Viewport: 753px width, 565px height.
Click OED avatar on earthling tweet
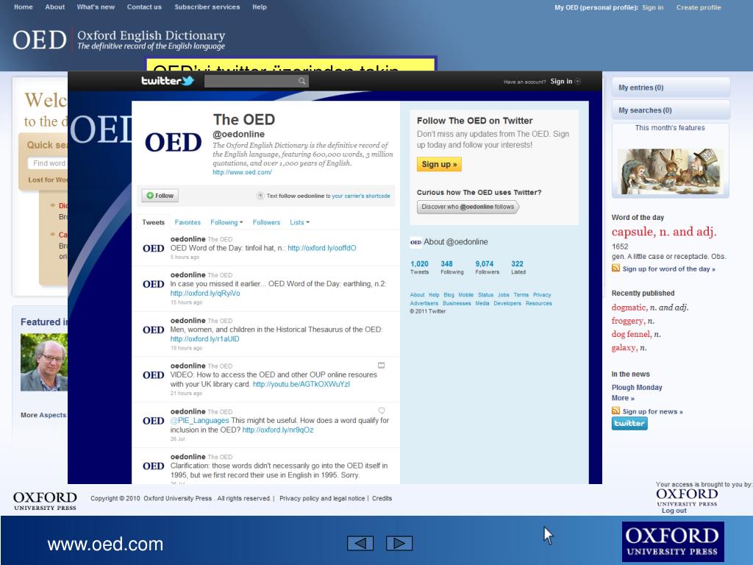coord(153,285)
